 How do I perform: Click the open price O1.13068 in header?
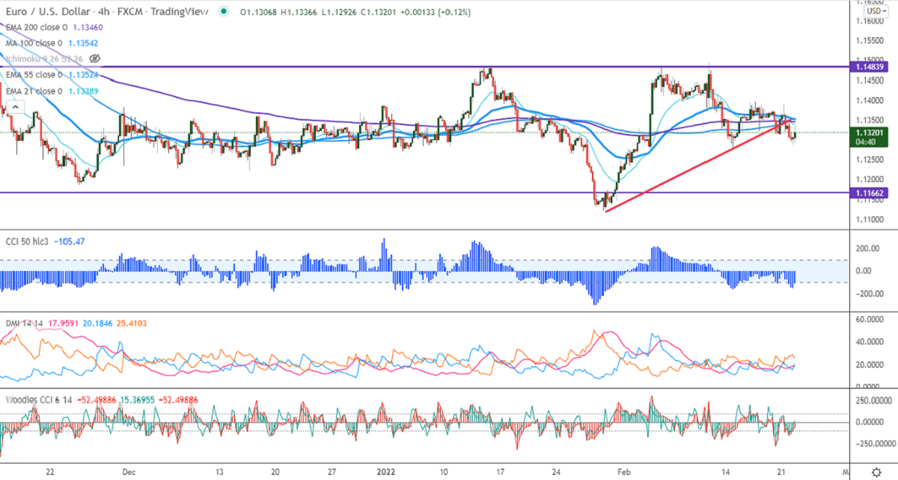[x=260, y=12]
